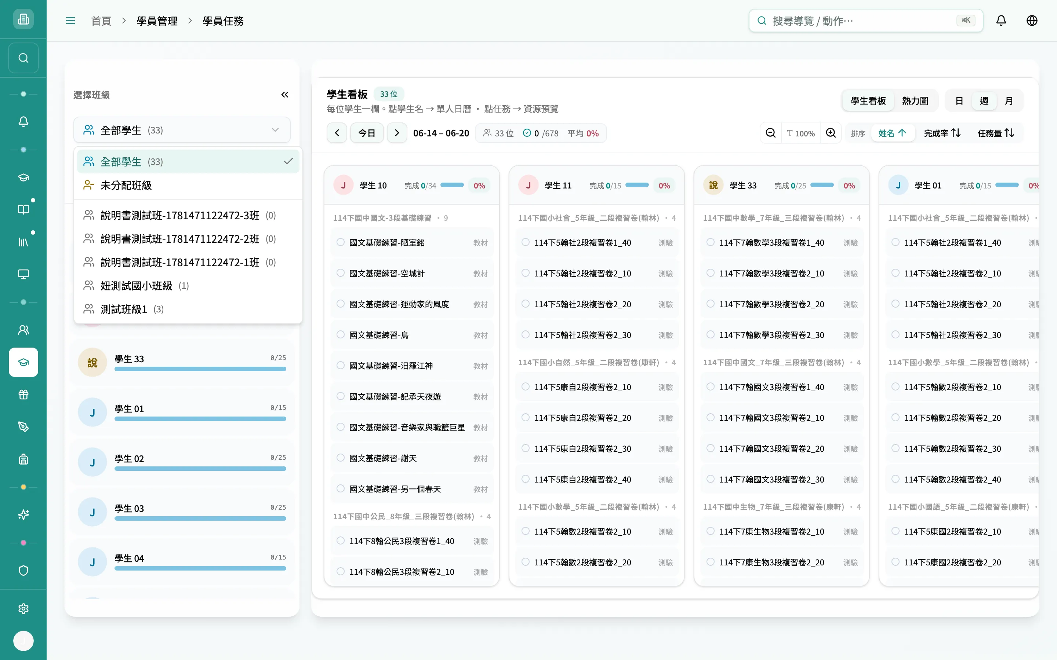This screenshot has width=1057, height=660.
Task: Check the 114下7翰國文3段複習卷2_10 task circle
Action: (x=710, y=417)
